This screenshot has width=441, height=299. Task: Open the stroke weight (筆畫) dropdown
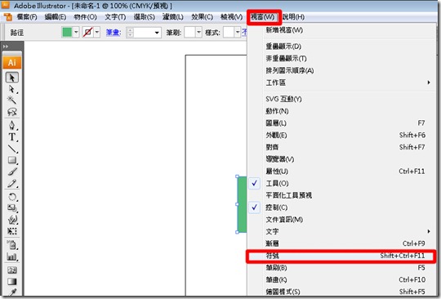tap(157, 33)
